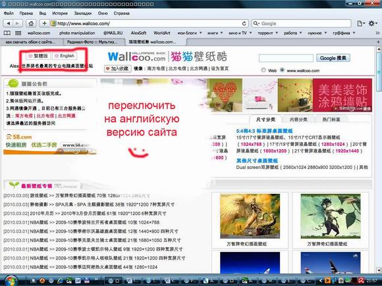Click the vertical scrollbar down arrow
Image resolution: width=382 pixels, height=286 pixels.
[x=379, y=270]
